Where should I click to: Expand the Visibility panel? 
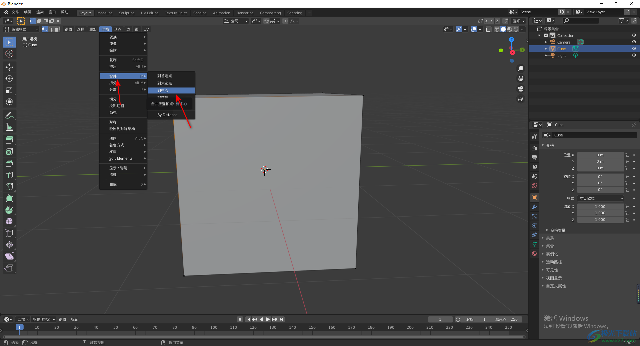pos(552,270)
